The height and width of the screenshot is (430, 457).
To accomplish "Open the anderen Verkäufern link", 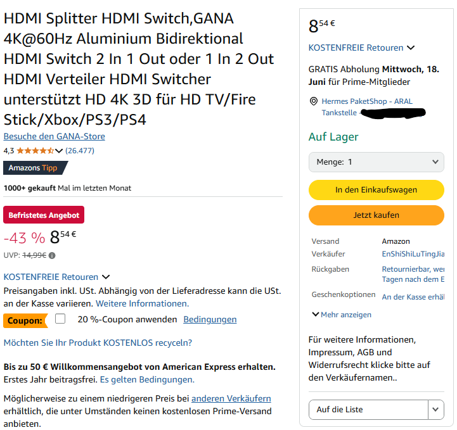I will 231,398.
